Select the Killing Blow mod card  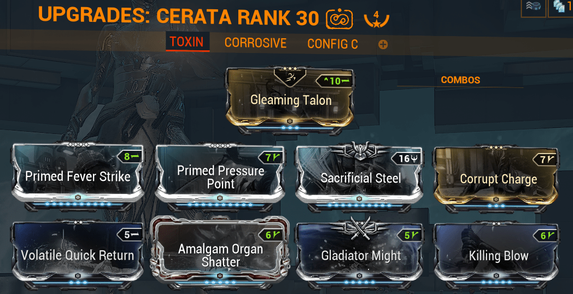[498, 255]
